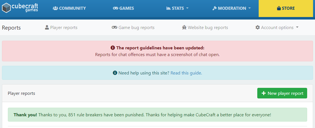Click the Stats chart icon
This screenshot has width=315, height=128.
pyautogui.click(x=168, y=8)
